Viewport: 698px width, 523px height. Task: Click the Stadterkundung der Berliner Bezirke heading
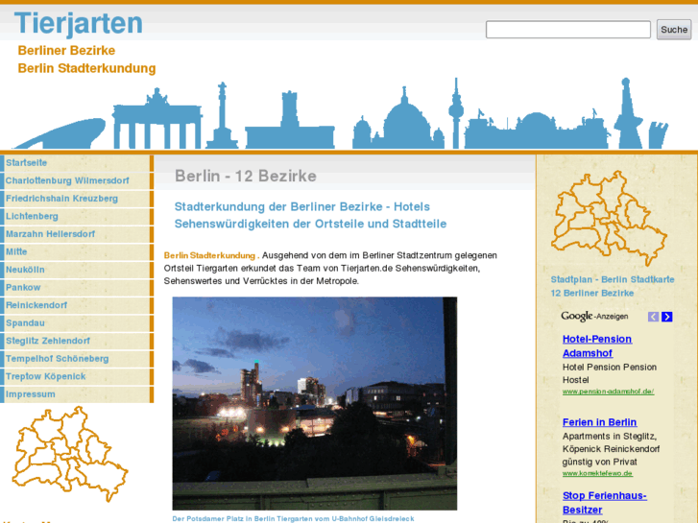[x=310, y=215]
